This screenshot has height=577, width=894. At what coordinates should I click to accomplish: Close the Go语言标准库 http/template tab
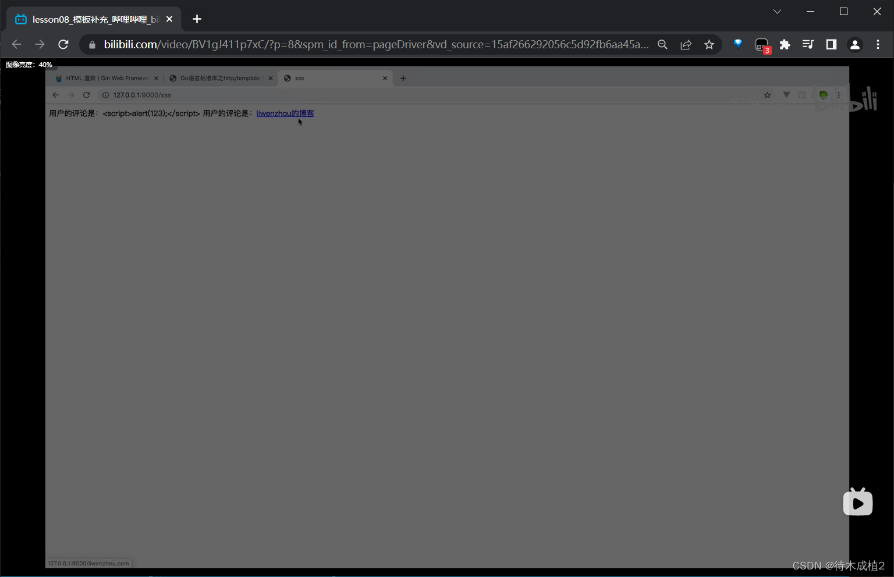point(270,79)
